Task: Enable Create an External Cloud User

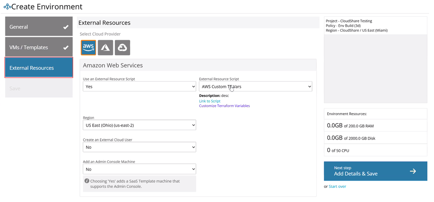Action: [x=139, y=147]
